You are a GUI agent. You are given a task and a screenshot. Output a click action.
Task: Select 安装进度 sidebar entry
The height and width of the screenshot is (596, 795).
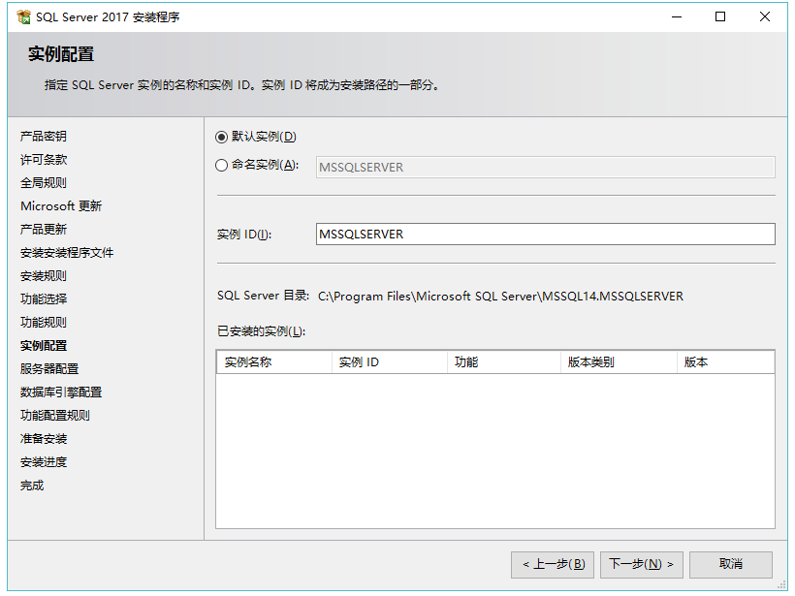pyautogui.click(x=44, y=462)
